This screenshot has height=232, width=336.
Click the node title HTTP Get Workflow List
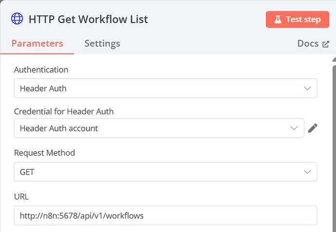point(88,19)
